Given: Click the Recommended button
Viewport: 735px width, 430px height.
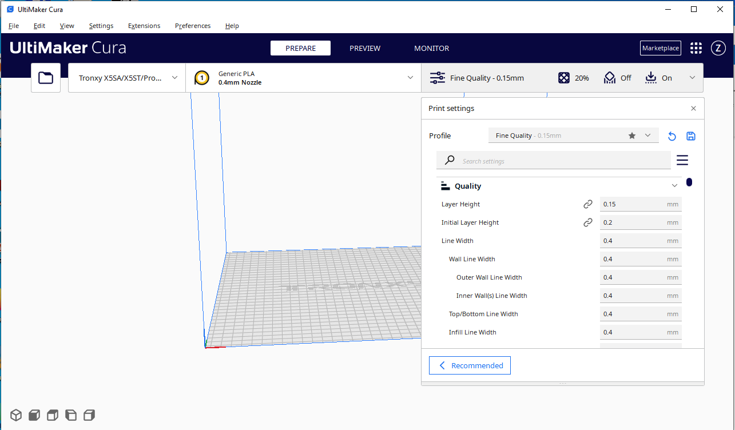Looking at the screenshot, I should click(x=470, y=365).
